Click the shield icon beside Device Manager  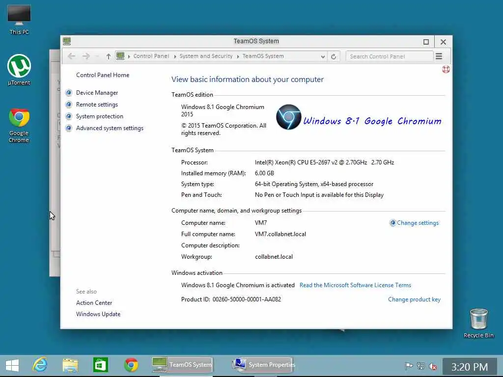pyautogui.click(x=69, y=93)
